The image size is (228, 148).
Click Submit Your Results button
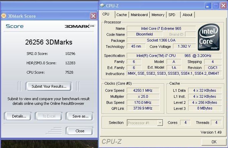pyautogui.click(x=49, y=86)
